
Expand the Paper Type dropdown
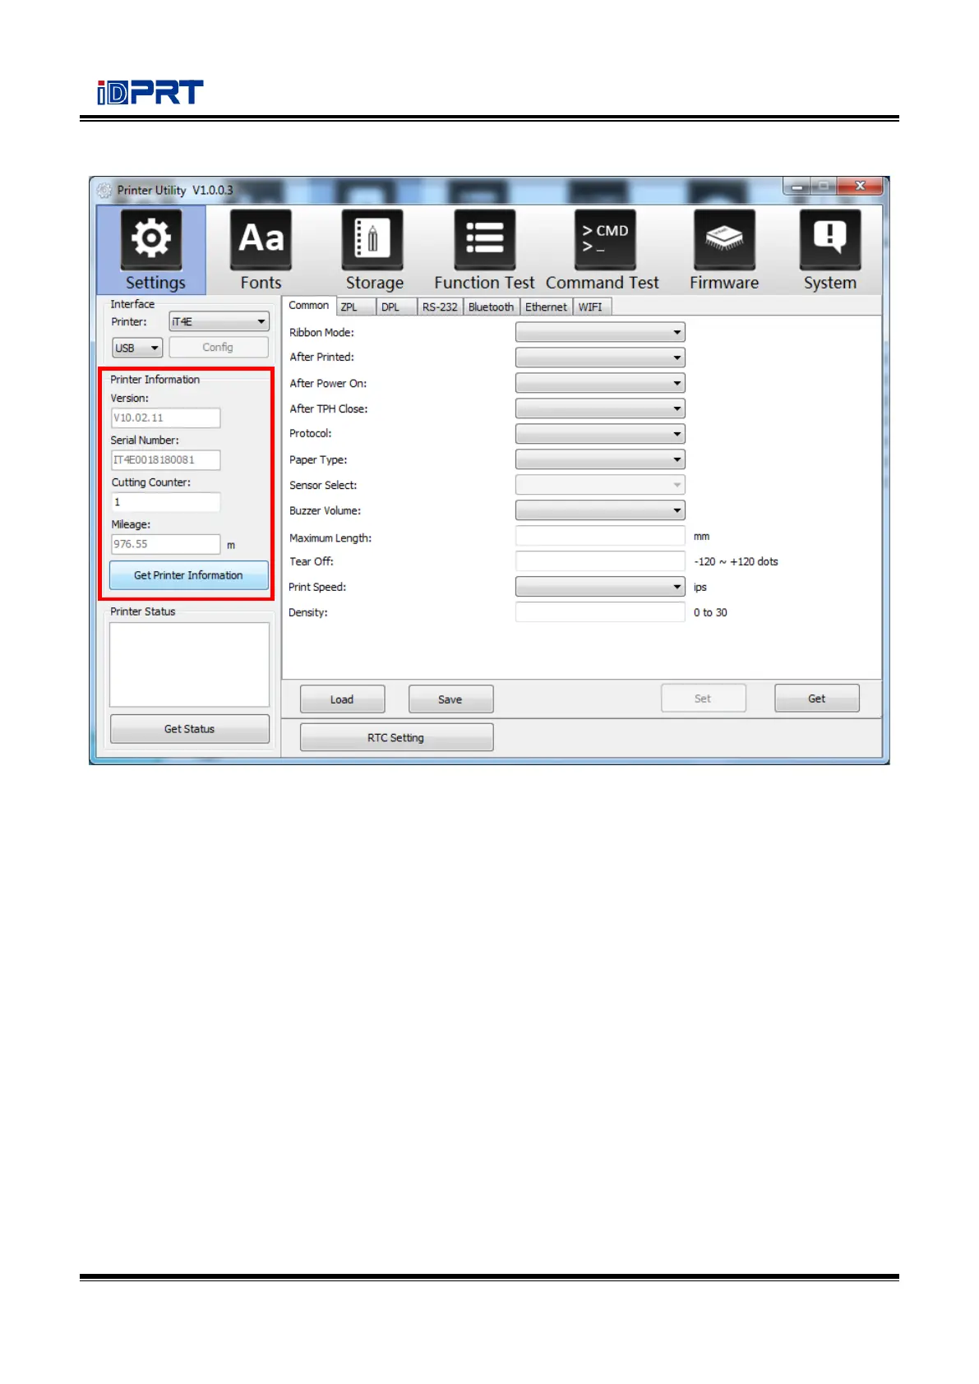(600, 459)
